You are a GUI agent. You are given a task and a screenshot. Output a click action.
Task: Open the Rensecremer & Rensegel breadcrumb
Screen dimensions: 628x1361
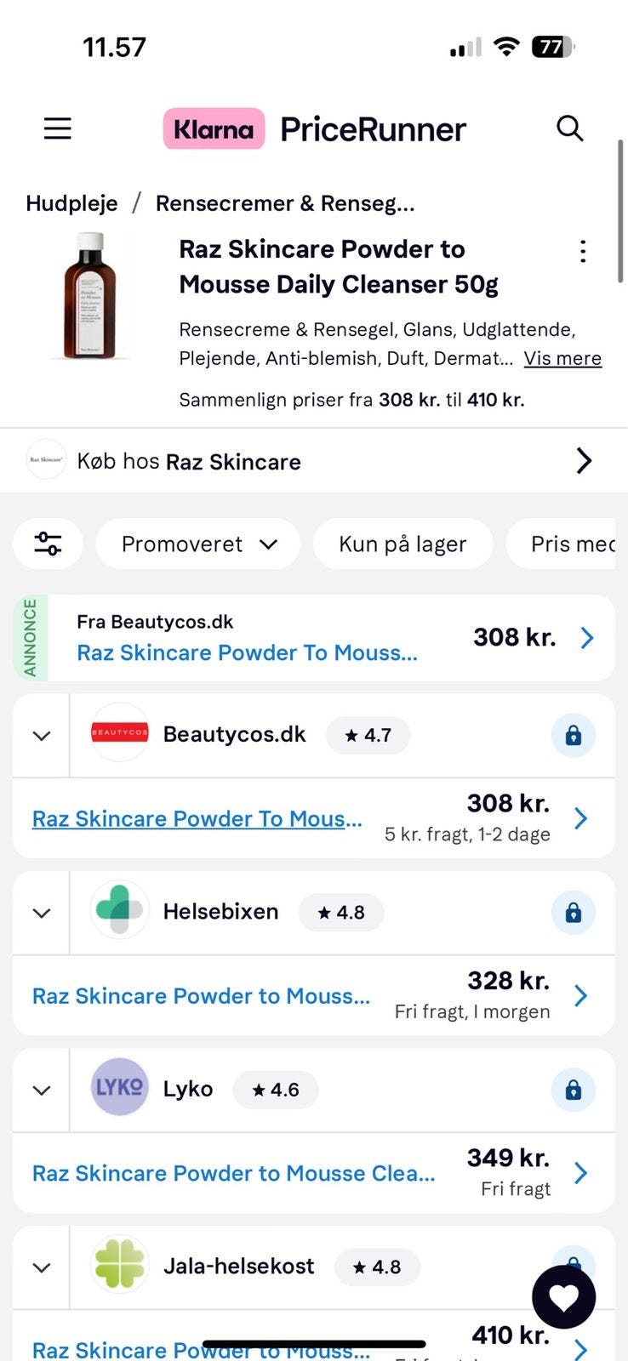[x=285, y=203]
